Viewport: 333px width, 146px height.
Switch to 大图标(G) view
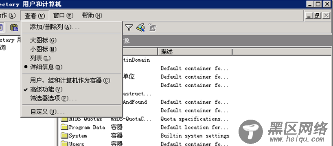pos(72,40)
